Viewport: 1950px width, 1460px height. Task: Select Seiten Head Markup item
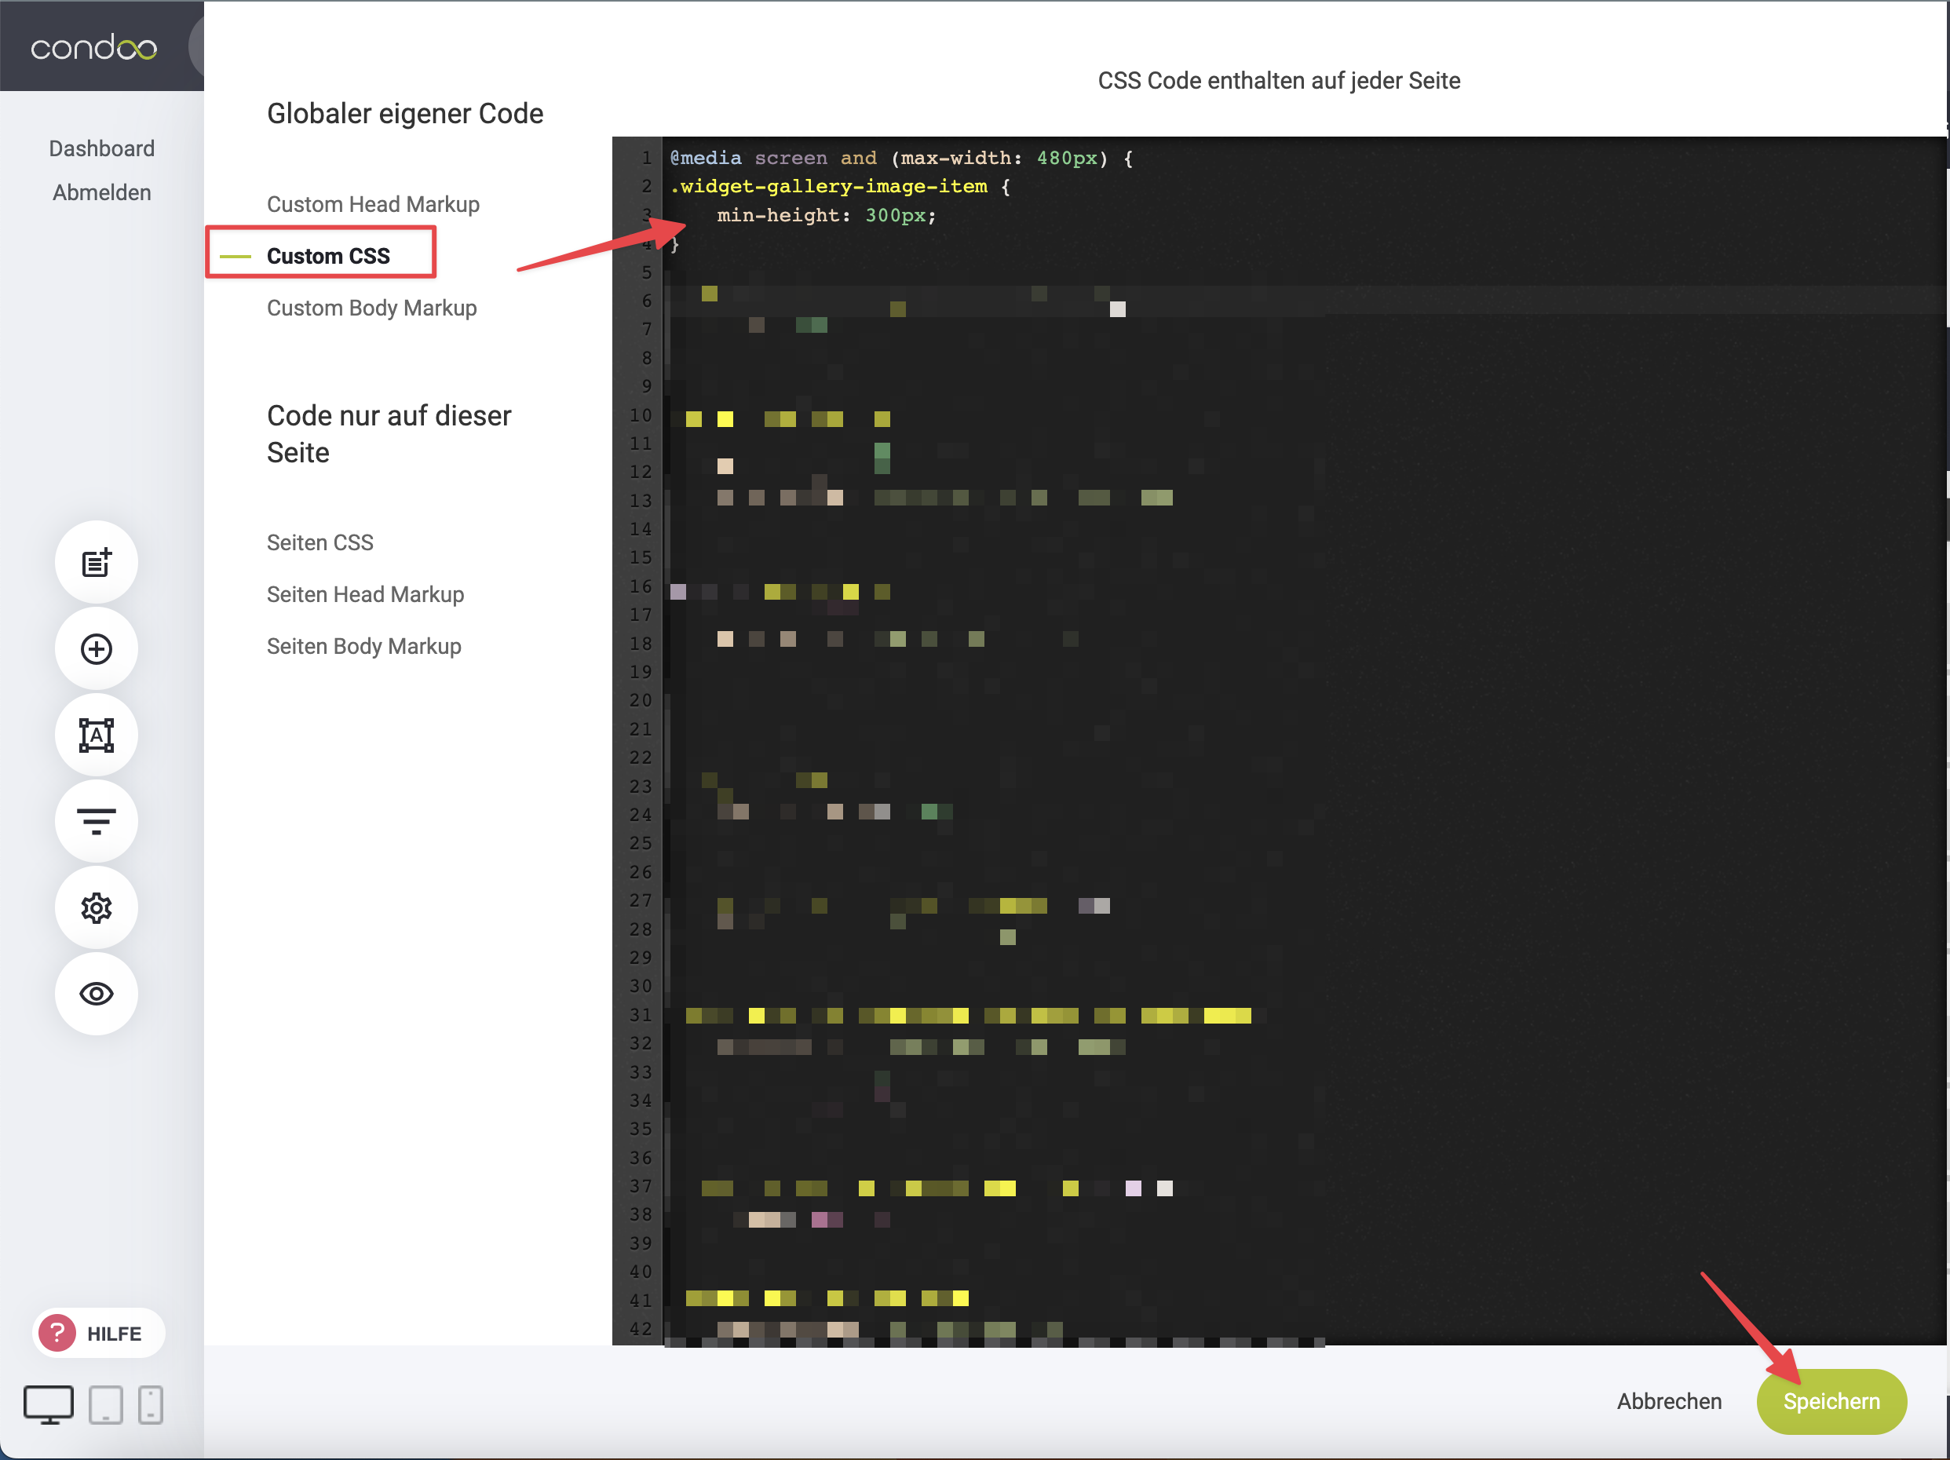pyautogui.click(x=365, y=594)
